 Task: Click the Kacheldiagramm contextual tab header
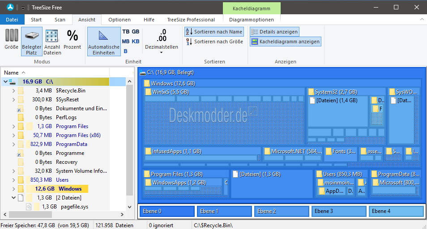(x=252, y=8)
